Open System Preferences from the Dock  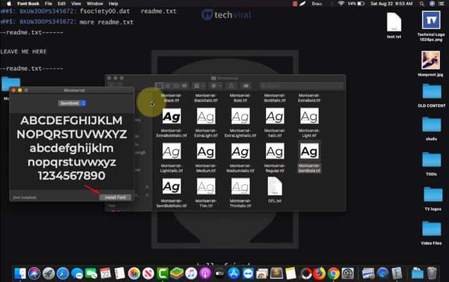click(348, 274)
